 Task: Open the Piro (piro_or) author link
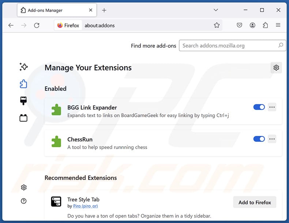point(85,206)
